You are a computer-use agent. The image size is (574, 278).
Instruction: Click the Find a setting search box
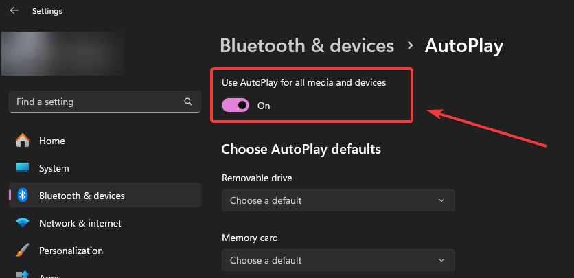pos(96,102)
